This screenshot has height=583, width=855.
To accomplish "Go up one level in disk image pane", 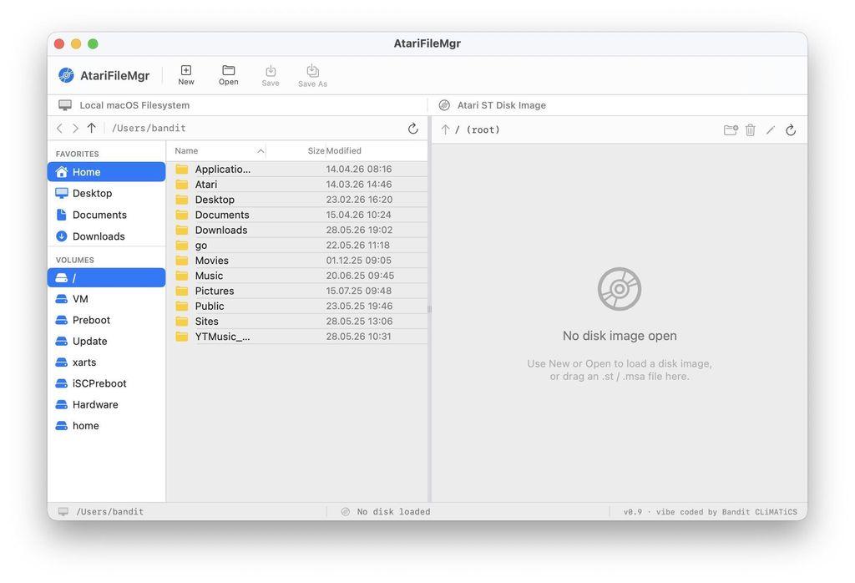I will pyautogui.click(x=446, y=129).
